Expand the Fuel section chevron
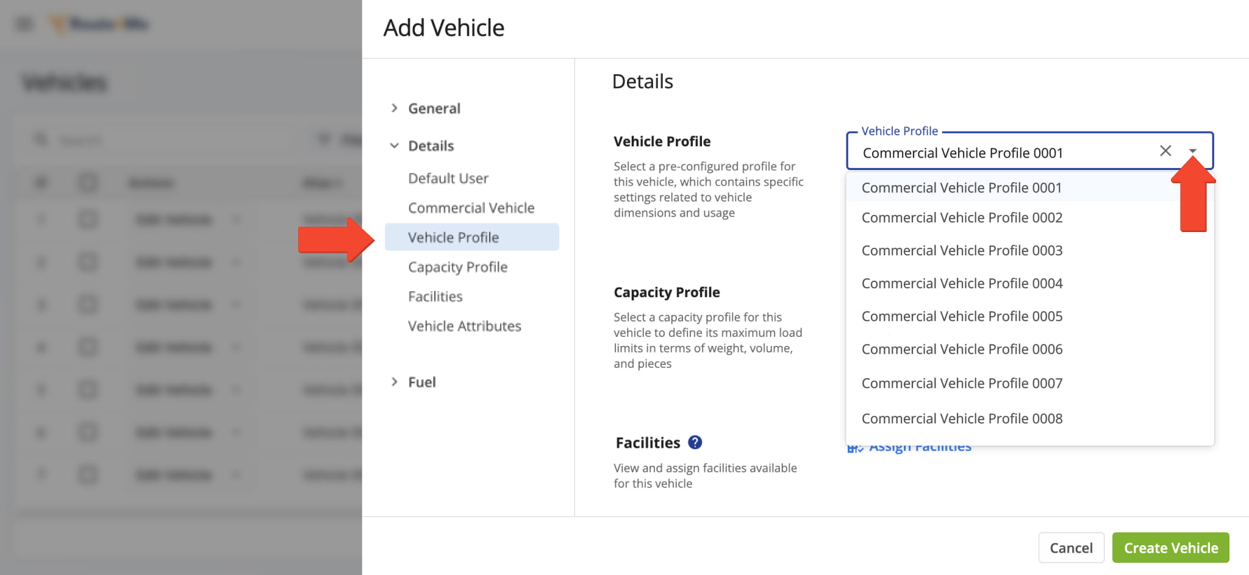Image resolution: width=1249 pixels, height=575 pixels. [395, 382]
